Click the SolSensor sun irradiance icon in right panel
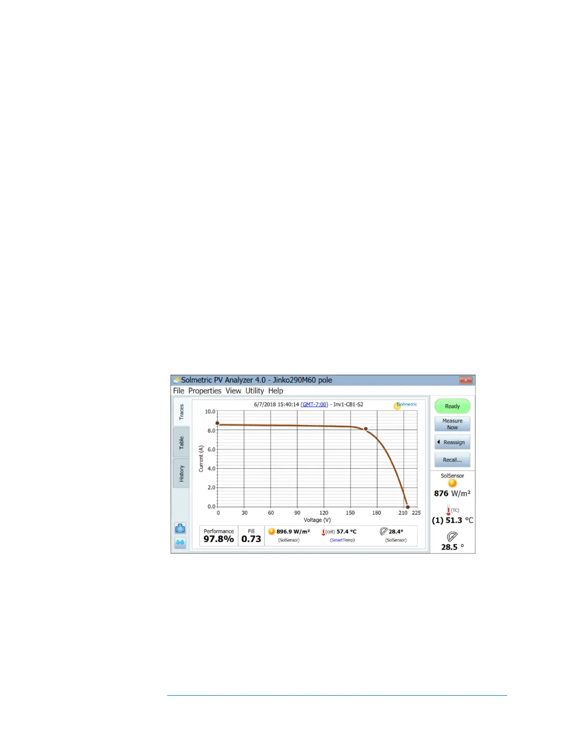Image resolution: width=573 pixels, height=741 pixels. click(452, 483)
